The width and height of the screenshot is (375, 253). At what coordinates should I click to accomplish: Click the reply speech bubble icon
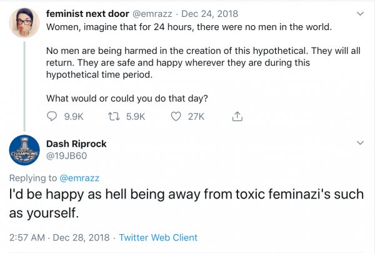[52, 116]
